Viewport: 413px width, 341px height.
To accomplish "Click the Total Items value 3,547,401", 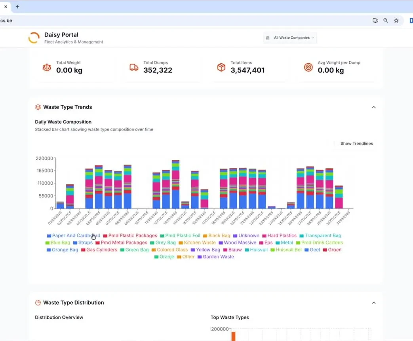I will coord(247,70).
